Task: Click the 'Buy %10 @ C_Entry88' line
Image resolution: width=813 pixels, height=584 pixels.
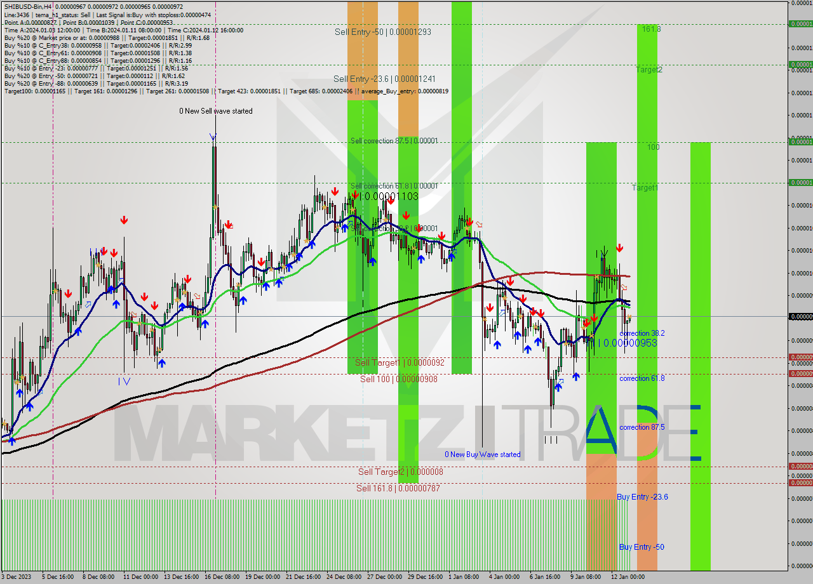Action: coord(98,60)
